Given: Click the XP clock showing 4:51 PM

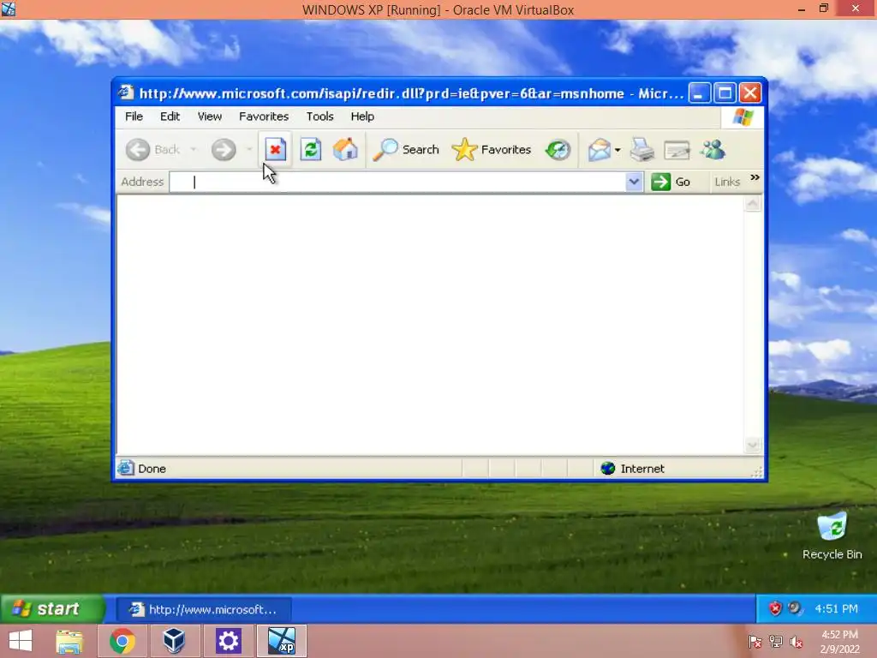Looking at the screenshot, I should 836,609.
